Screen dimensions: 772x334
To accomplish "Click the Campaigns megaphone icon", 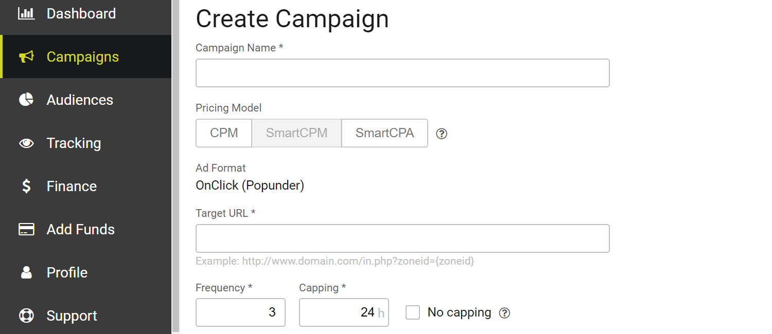I will tap(26, 57).
